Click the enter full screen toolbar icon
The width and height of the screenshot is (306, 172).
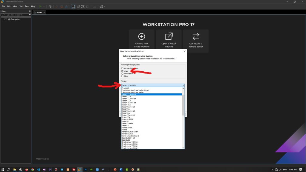pos(83,6)
